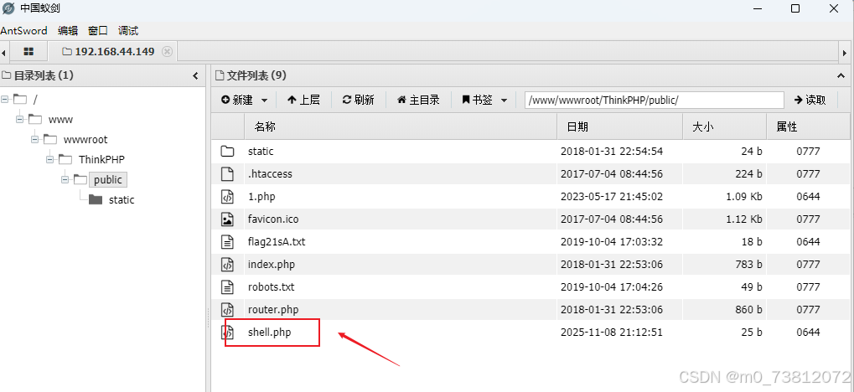Go to home directory with 主目录
The width and height of the screenshot is (854, 392).
click(x=418, y=100)
